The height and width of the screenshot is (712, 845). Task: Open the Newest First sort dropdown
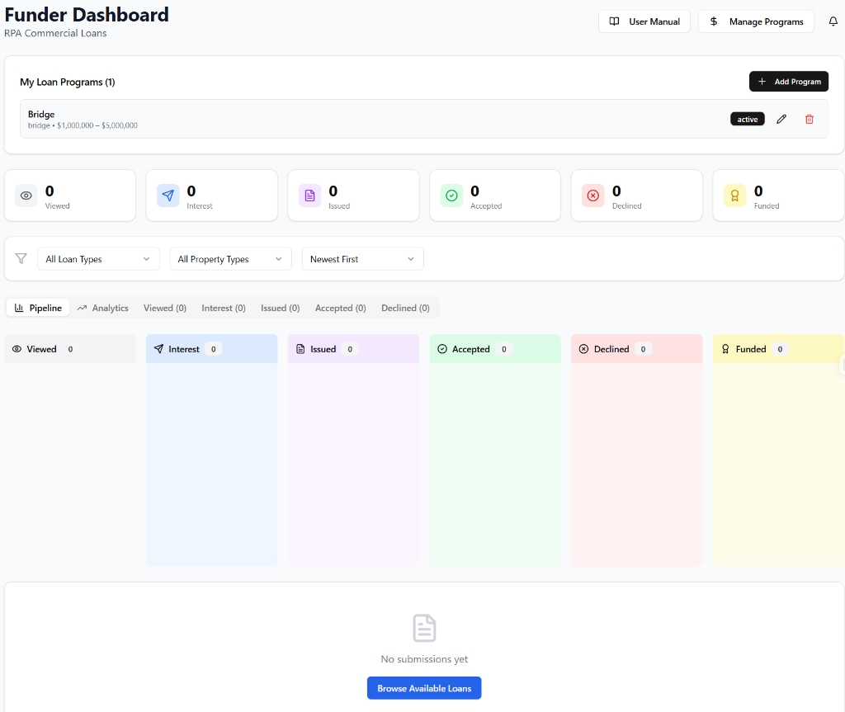(363, 259)
